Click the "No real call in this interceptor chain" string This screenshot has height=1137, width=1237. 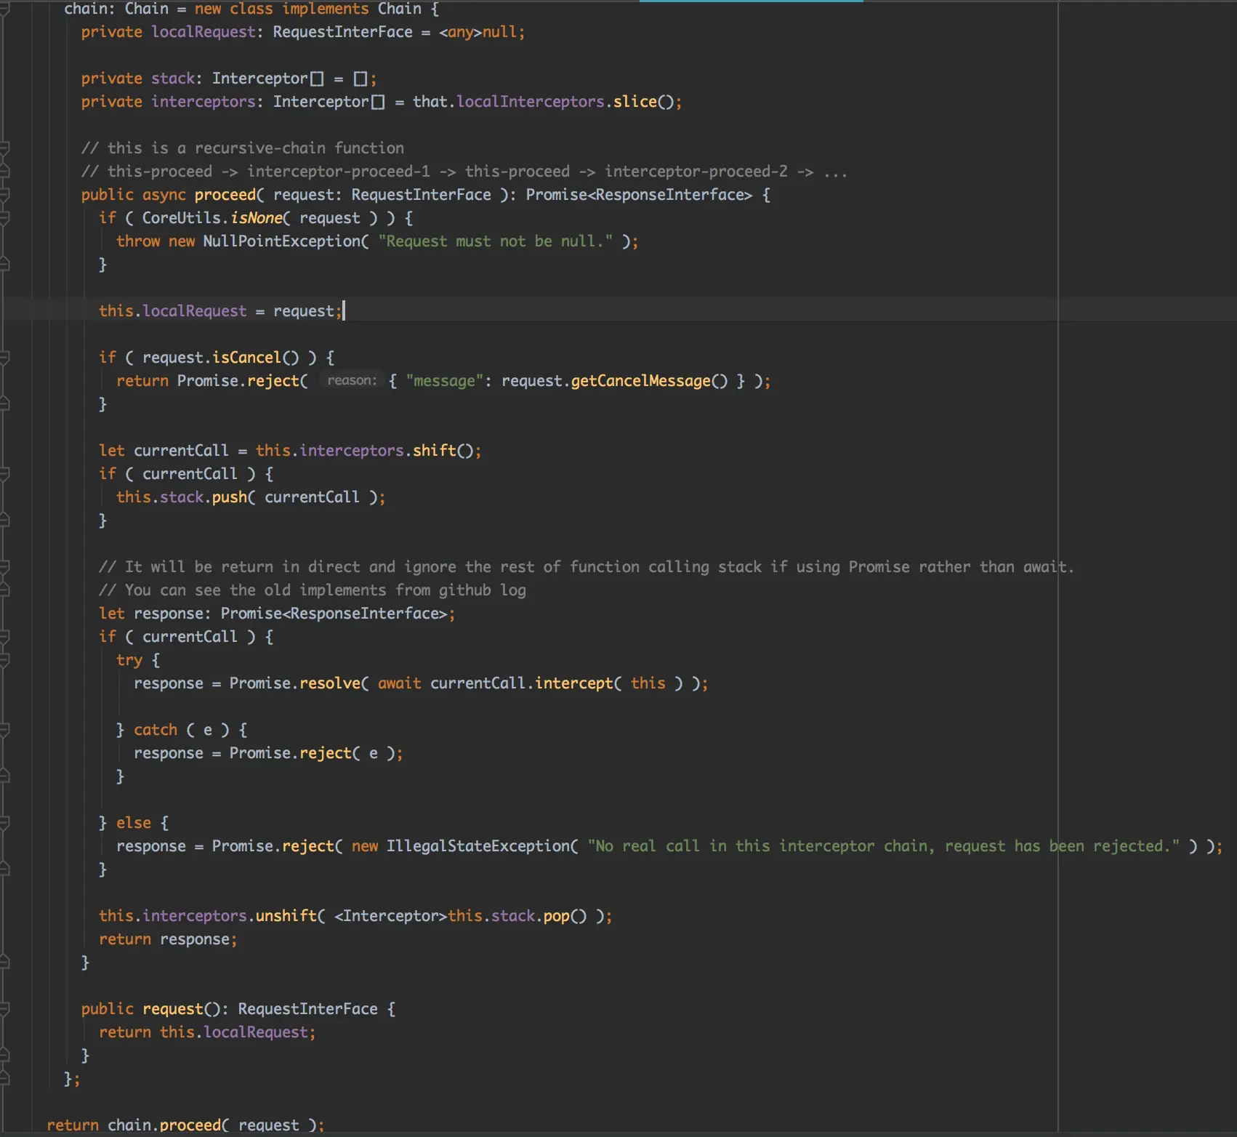884,845
